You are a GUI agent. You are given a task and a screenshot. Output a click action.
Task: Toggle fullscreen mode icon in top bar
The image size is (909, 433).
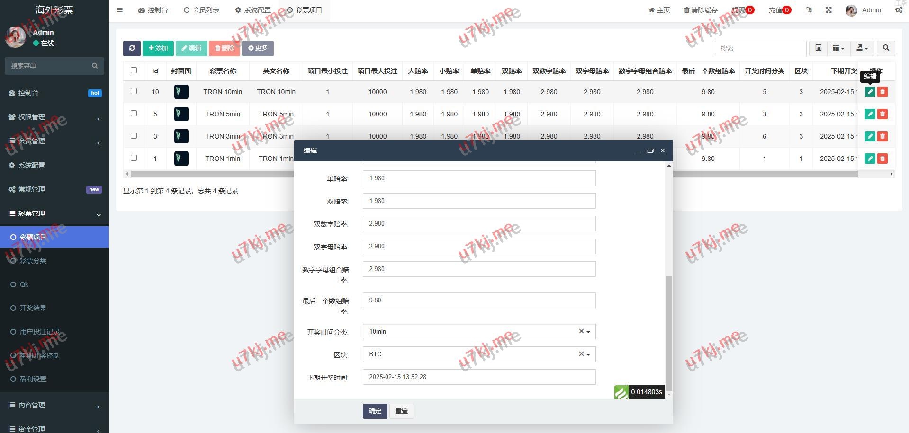828,10
